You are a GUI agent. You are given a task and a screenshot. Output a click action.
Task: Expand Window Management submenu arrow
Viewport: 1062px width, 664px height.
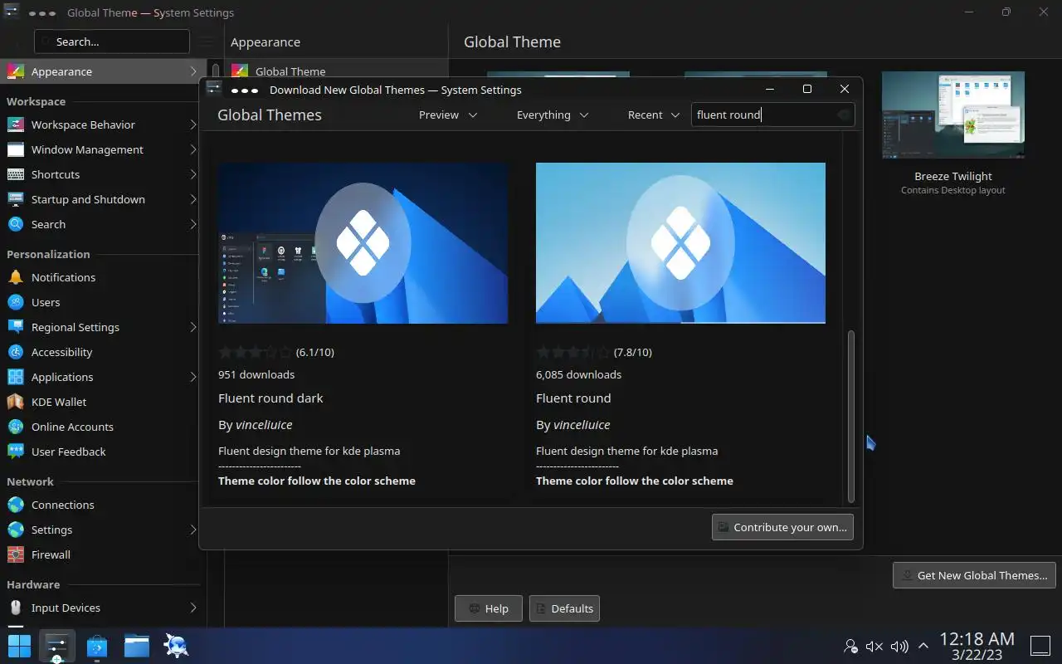193,149
